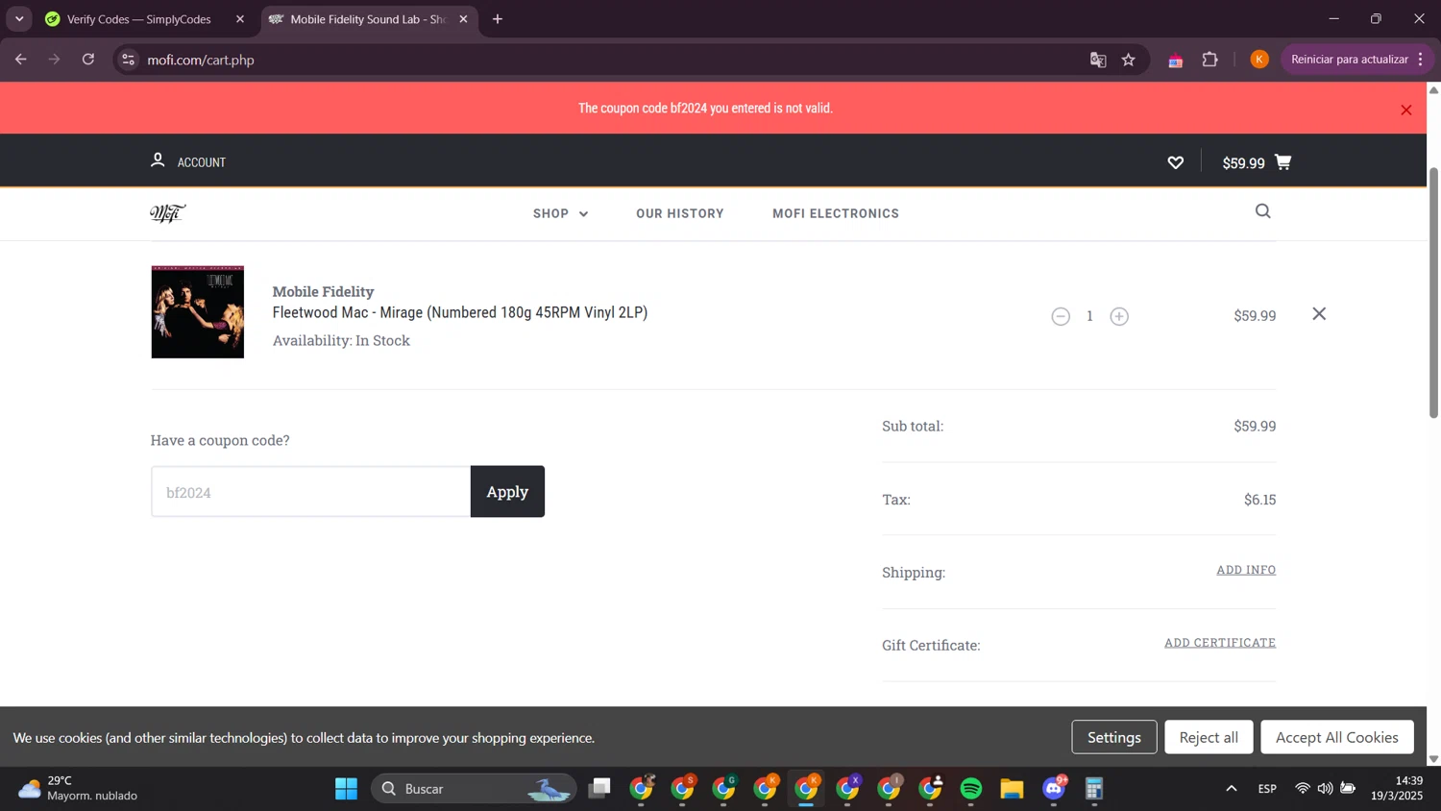Open the Windows Start menu

click(x=346, y=789)
